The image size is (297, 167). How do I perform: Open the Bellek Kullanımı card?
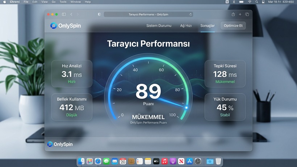72,107
